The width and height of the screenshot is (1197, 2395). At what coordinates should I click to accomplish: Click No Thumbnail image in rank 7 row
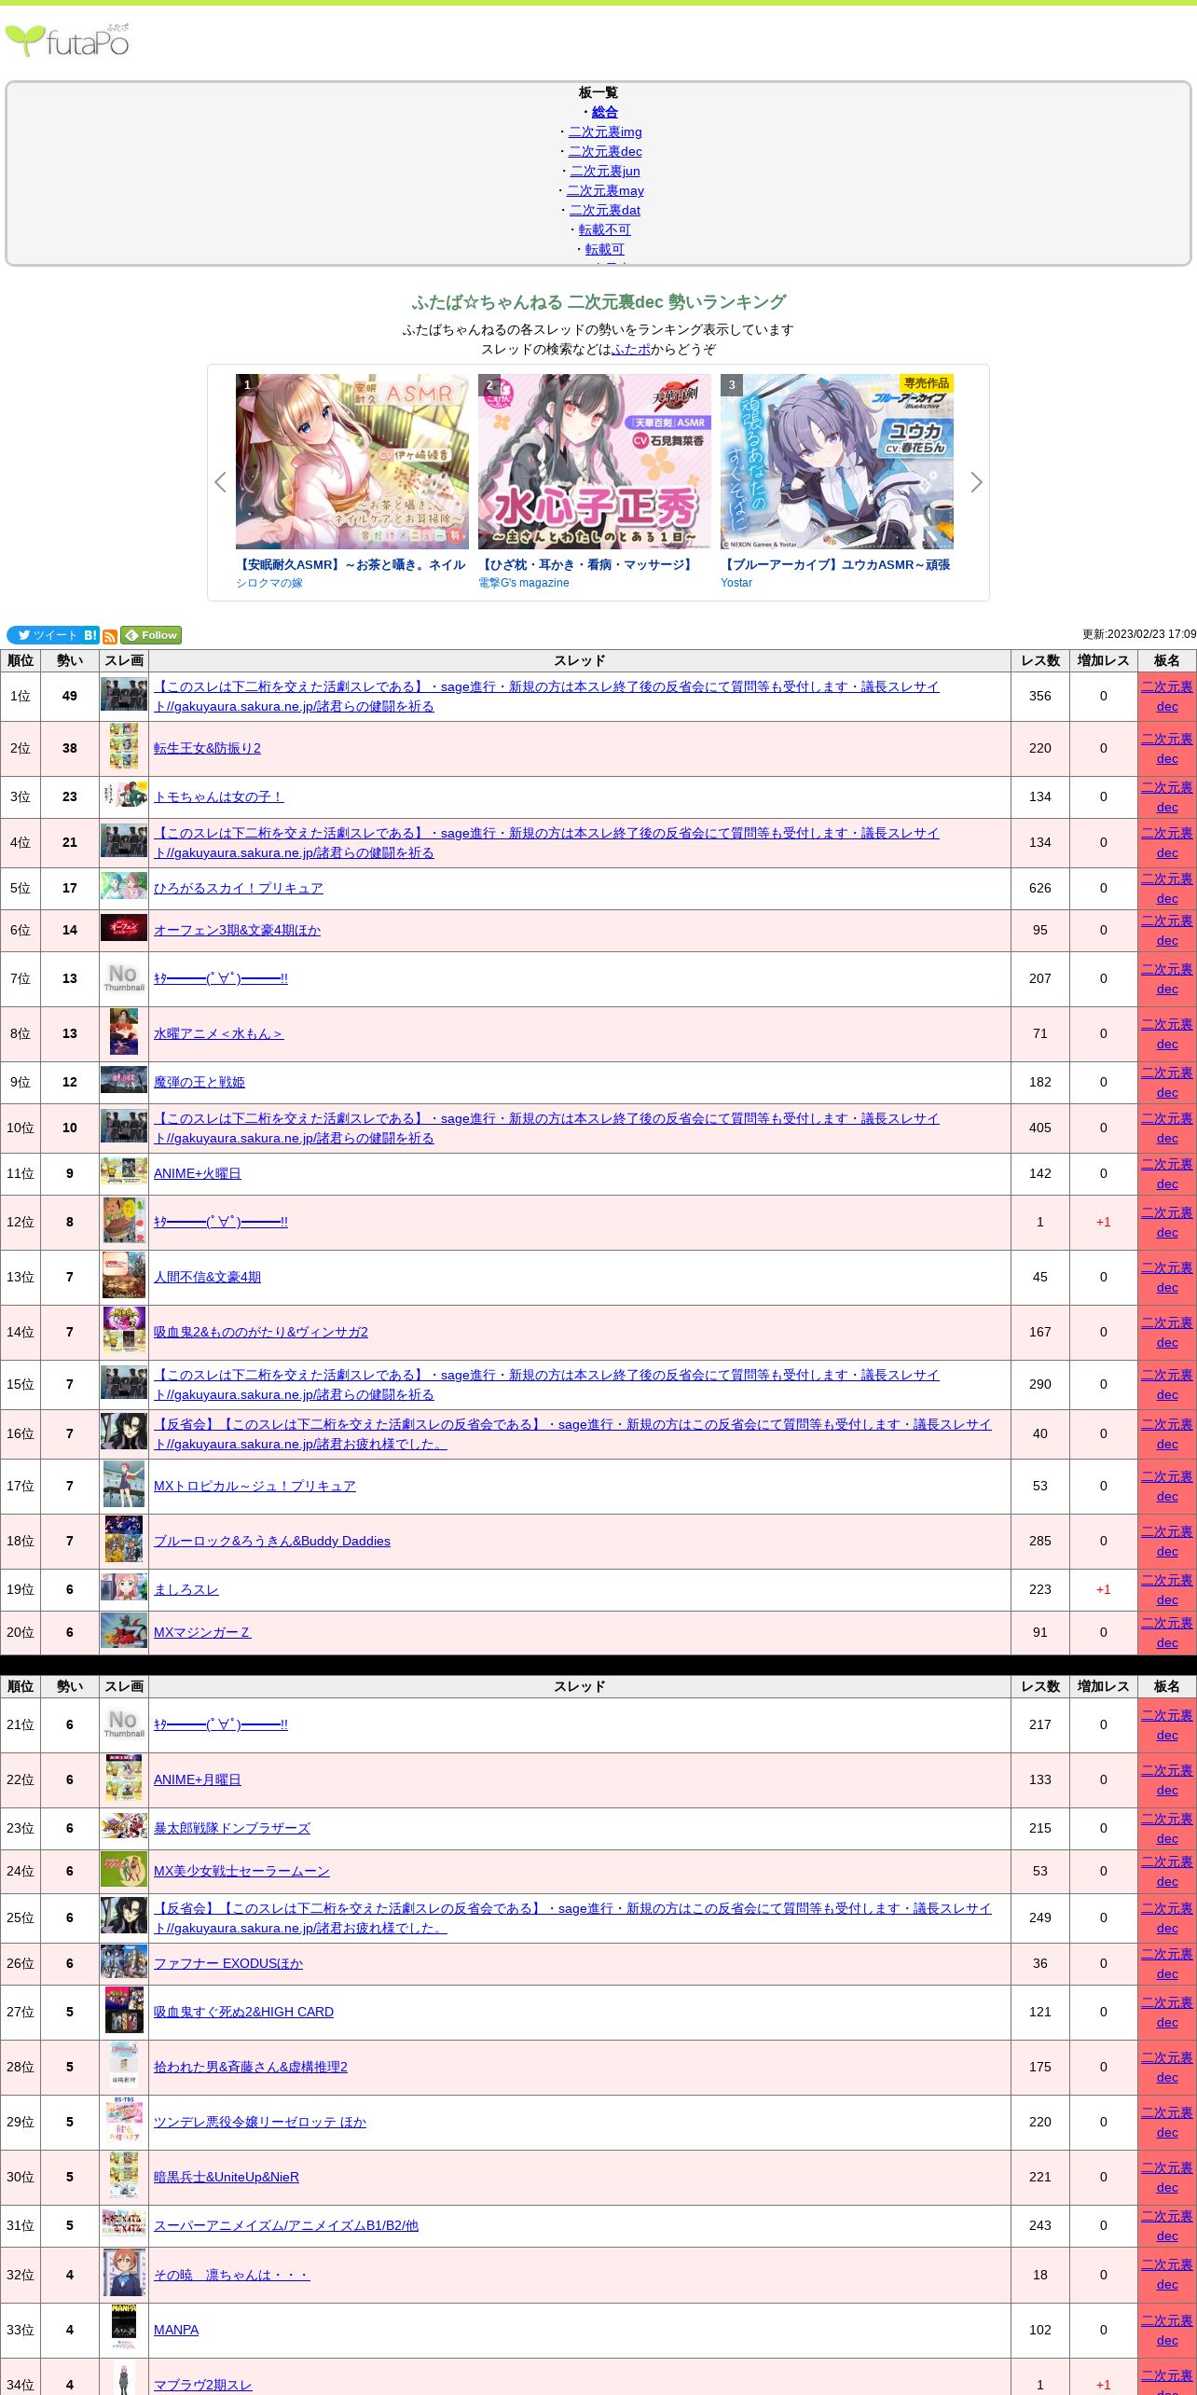[124, 977]
